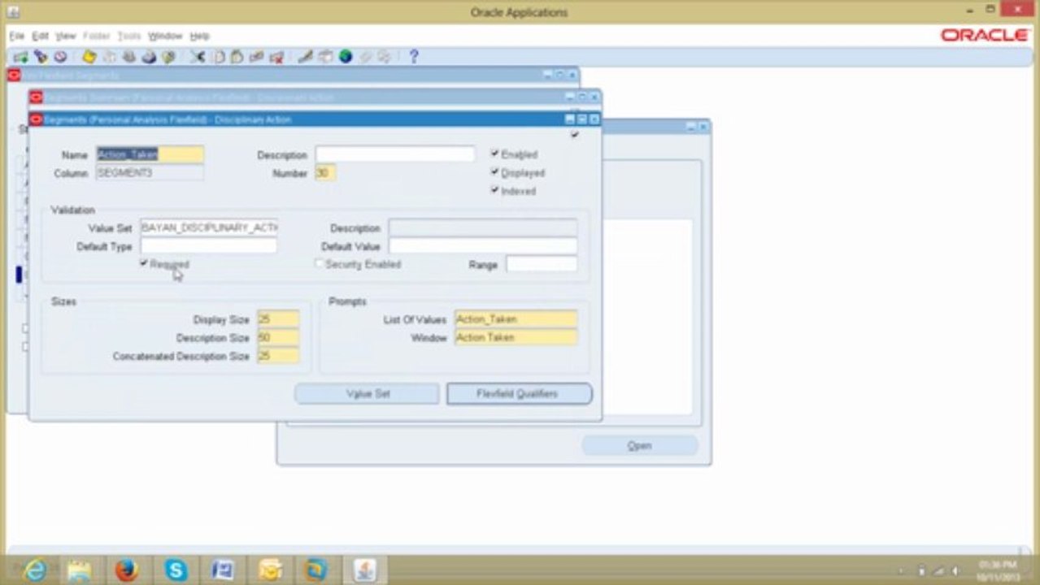The height and width of the screenshot is (585, 1040).
Task: Click the top Description input field
Action: pyautogui.click(x=394, y=154)
